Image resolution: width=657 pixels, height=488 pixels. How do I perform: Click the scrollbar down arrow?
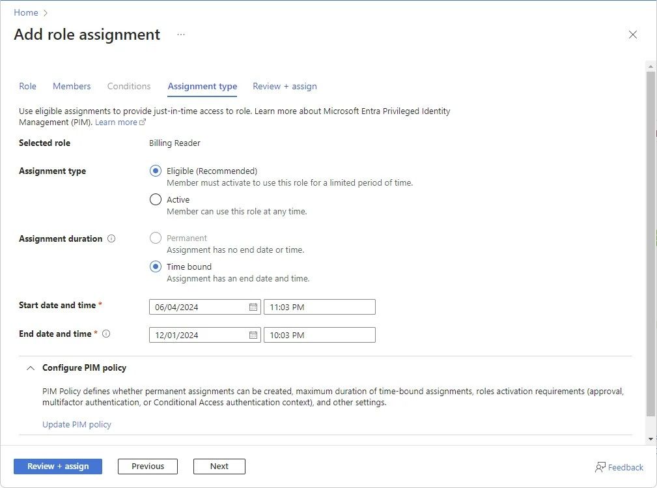coord(650,438)
